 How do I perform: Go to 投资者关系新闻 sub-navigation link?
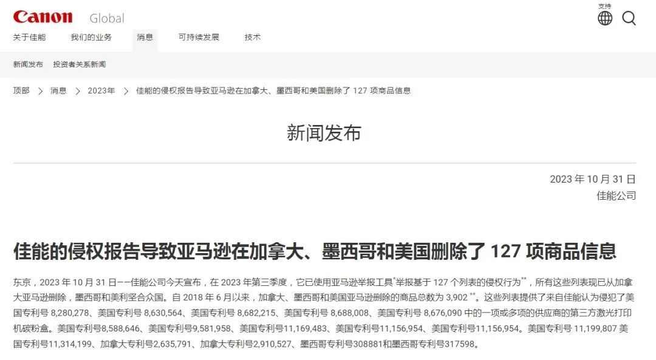pyautogui.click(x=80, y=64)
